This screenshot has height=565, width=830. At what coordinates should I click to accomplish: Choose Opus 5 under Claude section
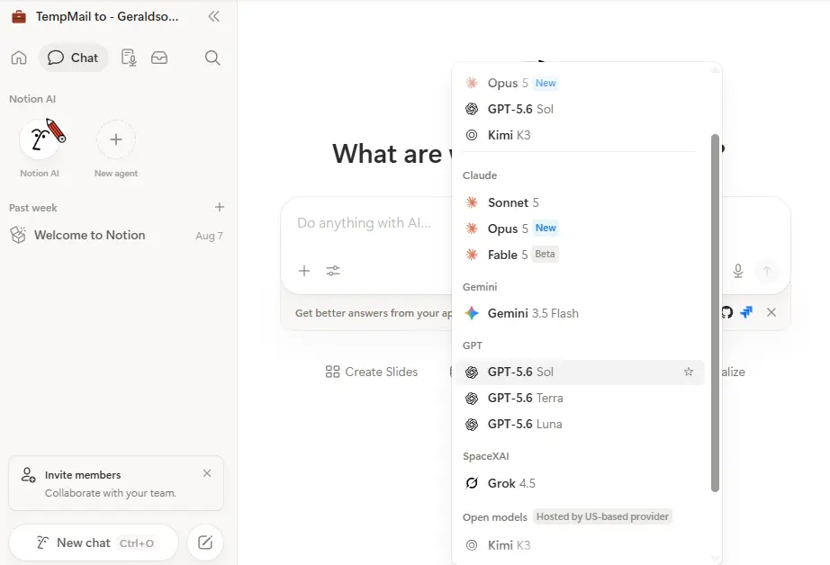tap(580, 229)
